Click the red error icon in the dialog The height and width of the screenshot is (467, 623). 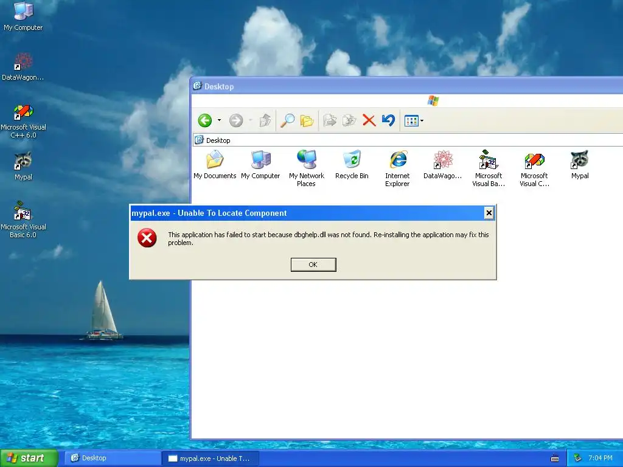pyautogui.click(x=147, y=238)
